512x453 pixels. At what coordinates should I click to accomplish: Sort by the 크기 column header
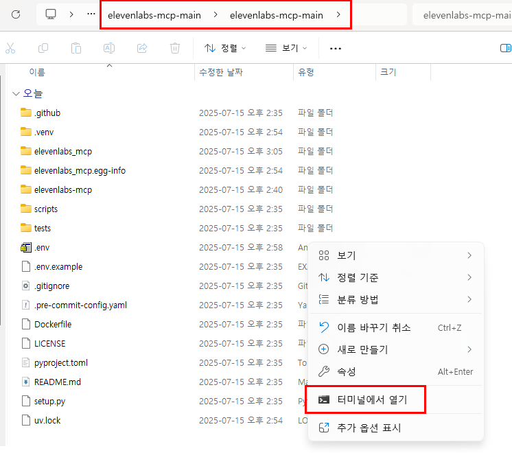point(388,72)
